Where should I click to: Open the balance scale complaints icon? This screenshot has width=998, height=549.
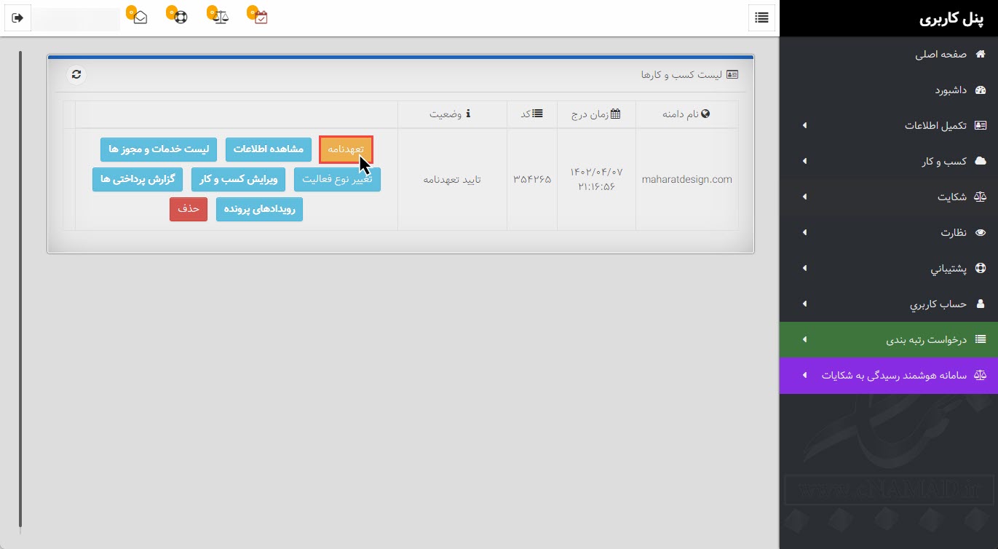pyautogui.click(x=221, y=17)
